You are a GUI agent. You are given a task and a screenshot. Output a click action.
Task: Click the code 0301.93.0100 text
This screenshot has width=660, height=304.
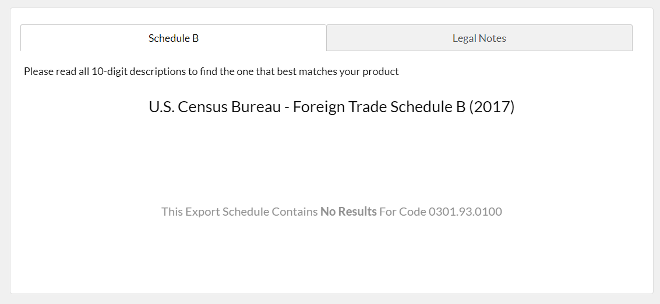click(x=465, y=211)
